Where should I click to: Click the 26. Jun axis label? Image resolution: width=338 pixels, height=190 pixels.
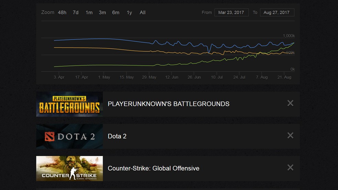pos(194,77)
